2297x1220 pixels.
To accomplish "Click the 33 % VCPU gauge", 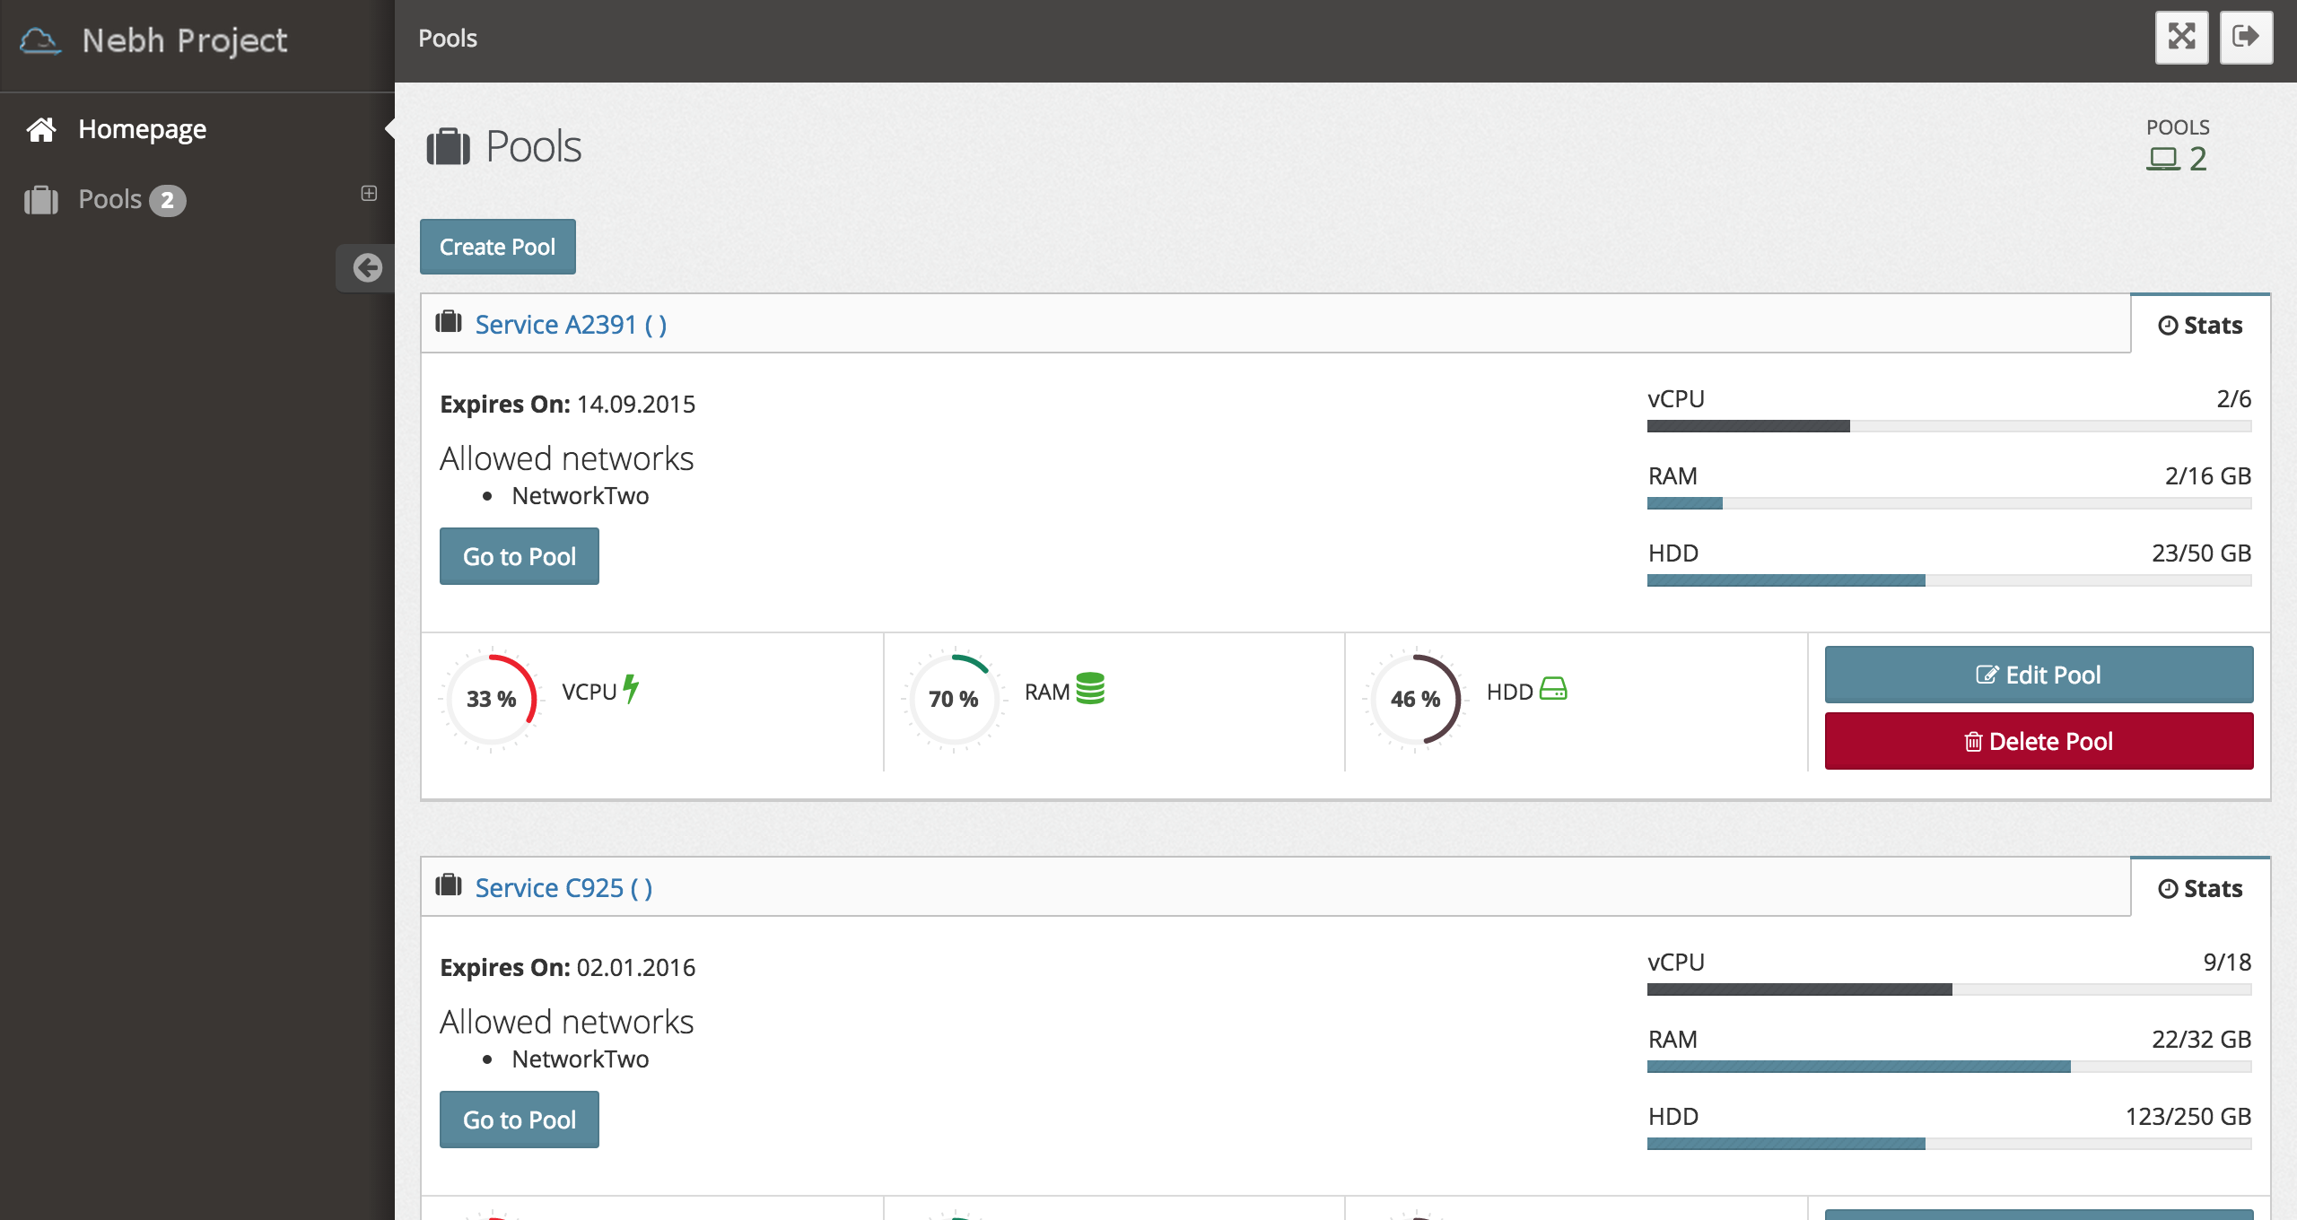I will click(491, 699).
